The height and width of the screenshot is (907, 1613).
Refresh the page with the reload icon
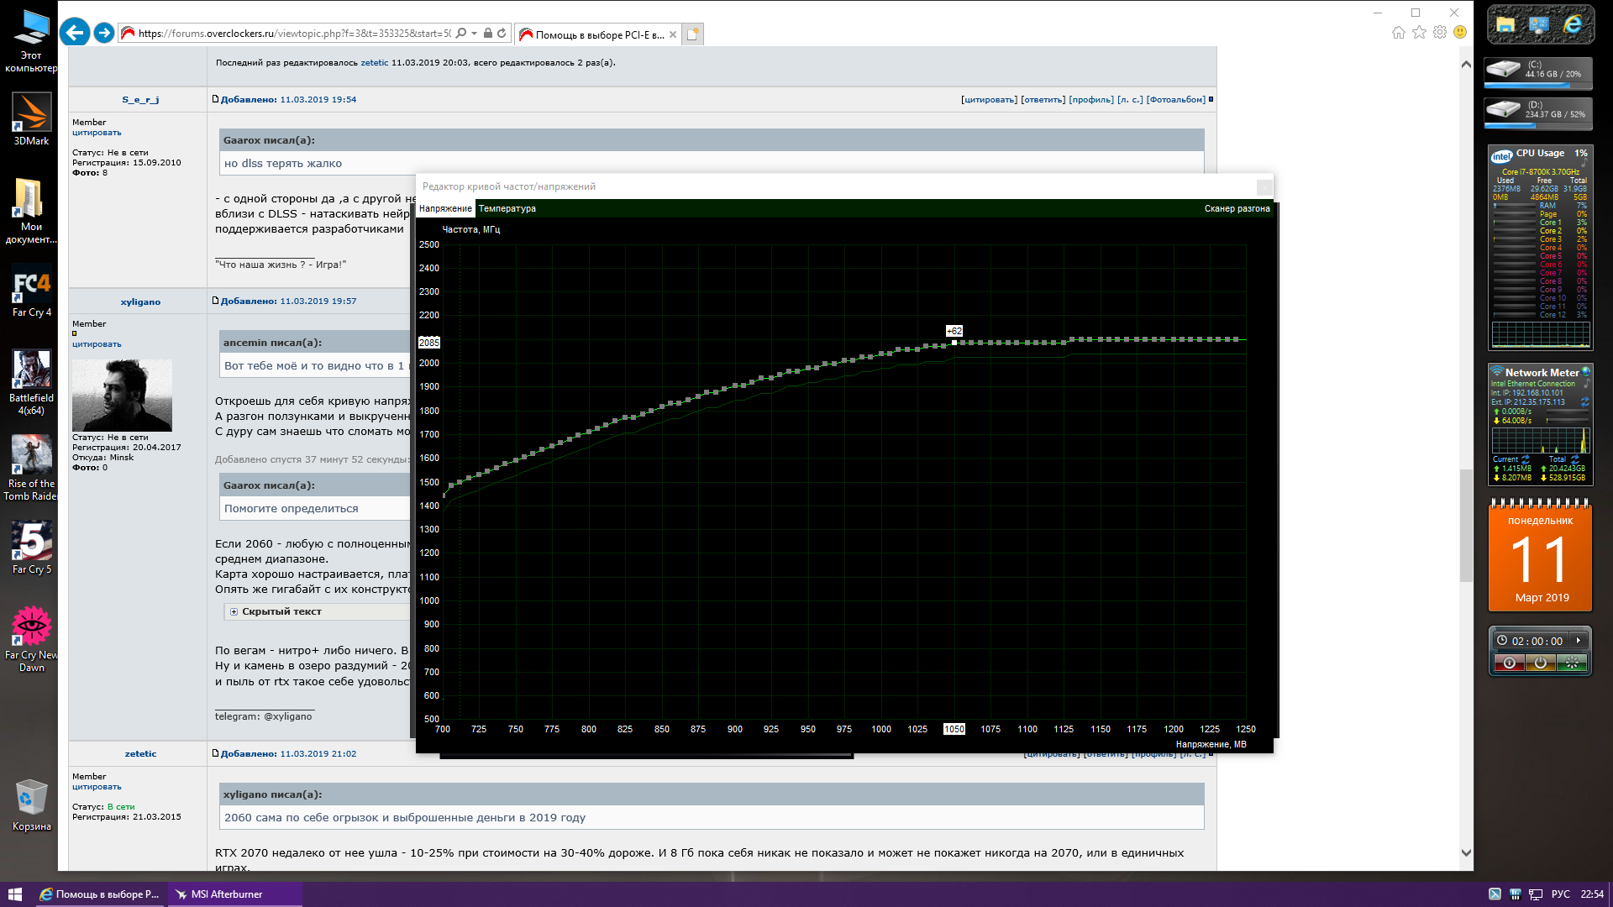(x=502, y=34)
